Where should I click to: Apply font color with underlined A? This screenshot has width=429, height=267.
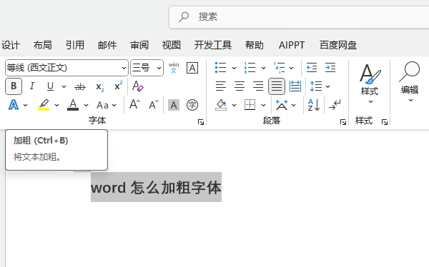pyautogui.click(x=73, y=105)
